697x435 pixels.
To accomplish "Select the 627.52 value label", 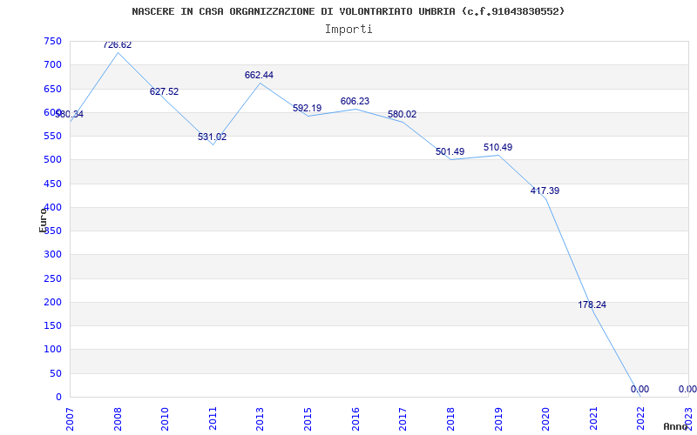I will 164,91.
